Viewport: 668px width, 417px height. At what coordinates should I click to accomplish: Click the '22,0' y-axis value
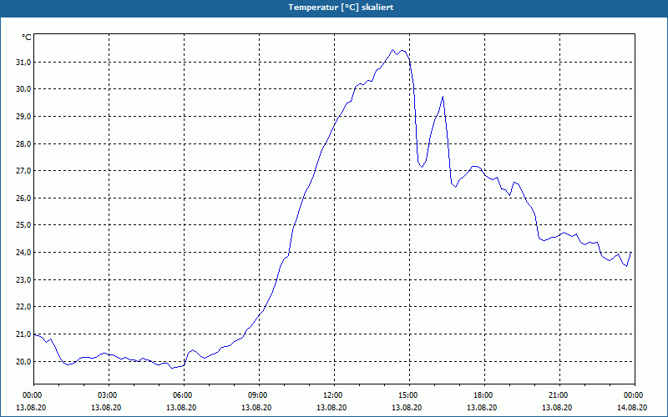tap(23, 307)
